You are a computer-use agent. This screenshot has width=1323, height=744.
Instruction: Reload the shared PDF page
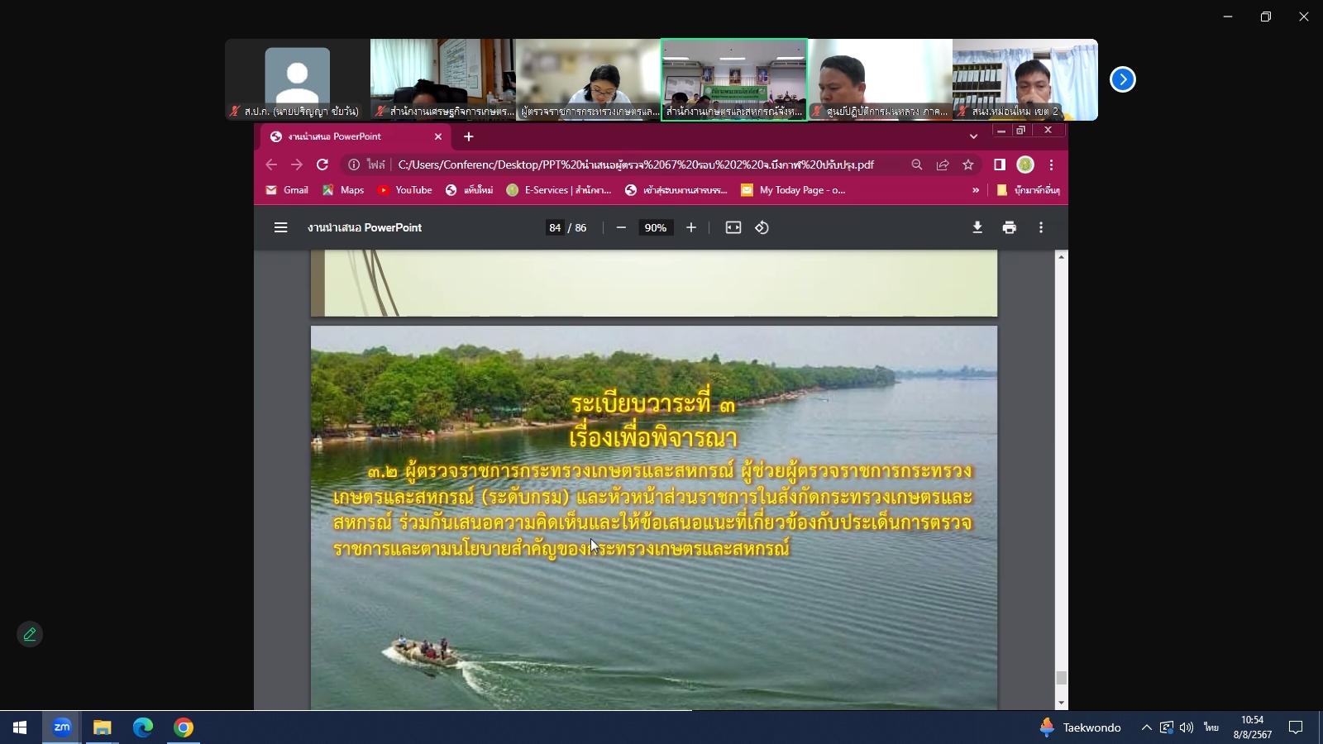[x=322, y=165]
